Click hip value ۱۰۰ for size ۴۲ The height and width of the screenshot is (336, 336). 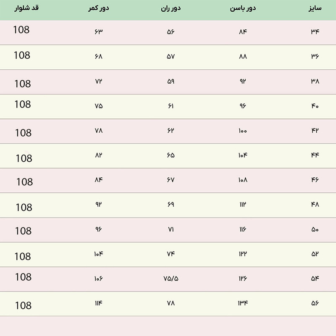(242, 131)
